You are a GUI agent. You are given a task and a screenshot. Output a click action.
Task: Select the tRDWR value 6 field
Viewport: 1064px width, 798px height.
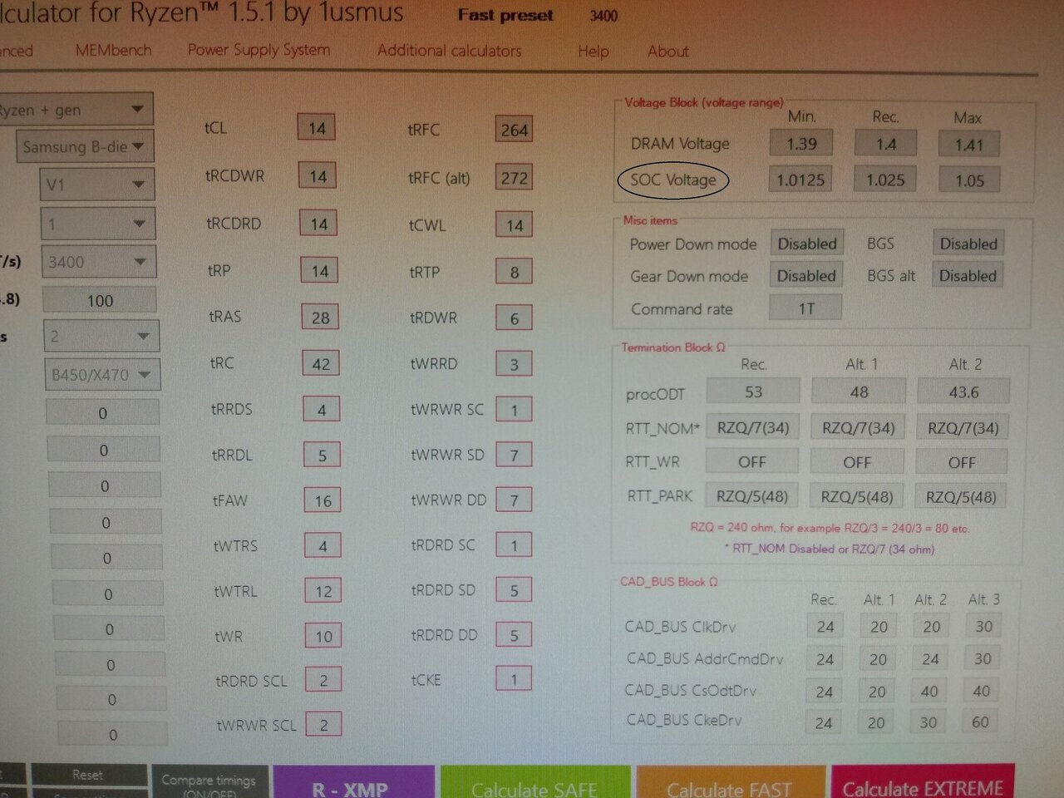coord(514,318)
